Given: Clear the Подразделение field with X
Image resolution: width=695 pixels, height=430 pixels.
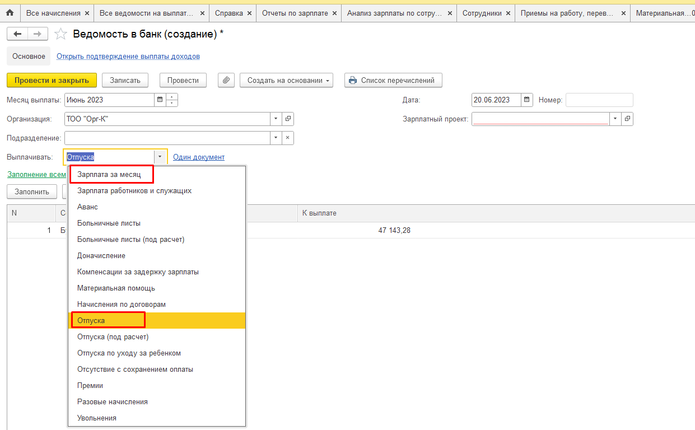Looking at the screenshot, I should click(x=287, y=138).
